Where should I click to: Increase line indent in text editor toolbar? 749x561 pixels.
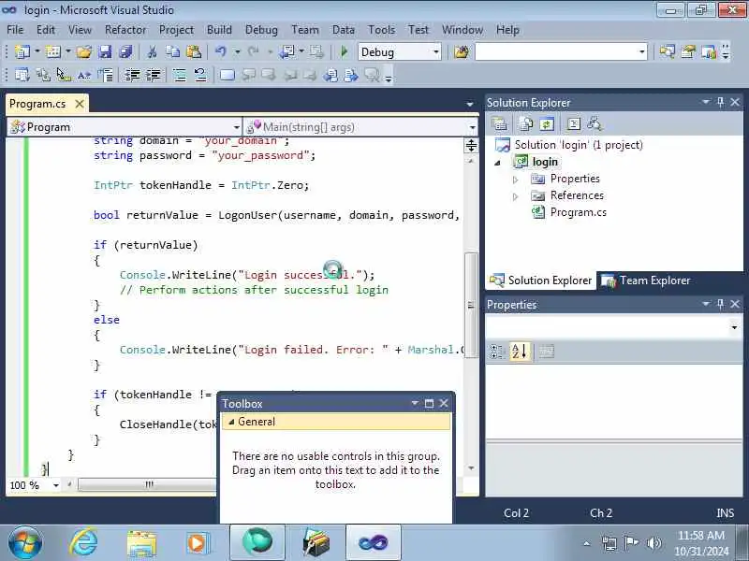[x=154, y=75]
